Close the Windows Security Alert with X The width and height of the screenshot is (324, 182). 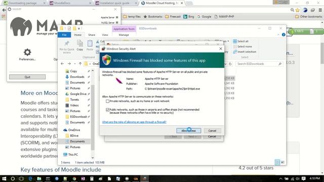click(221, 49)
